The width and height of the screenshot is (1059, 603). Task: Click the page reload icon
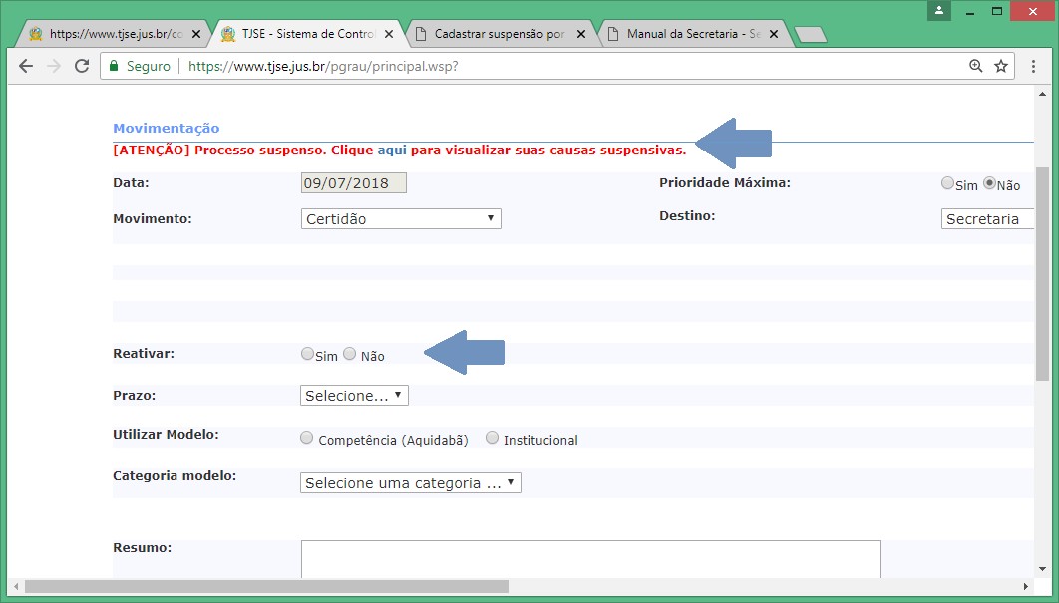[x=82, y=66]
